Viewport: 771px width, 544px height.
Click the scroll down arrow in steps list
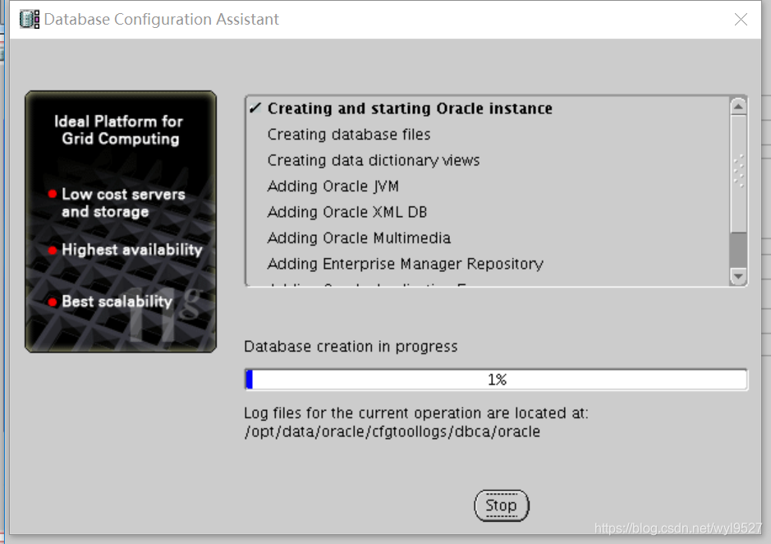click(738, 275)
